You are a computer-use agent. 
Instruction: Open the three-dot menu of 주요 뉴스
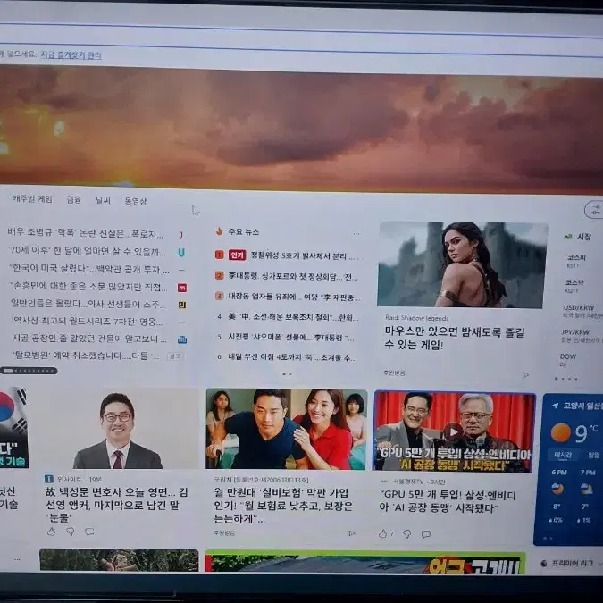click(x=356, y=233)
